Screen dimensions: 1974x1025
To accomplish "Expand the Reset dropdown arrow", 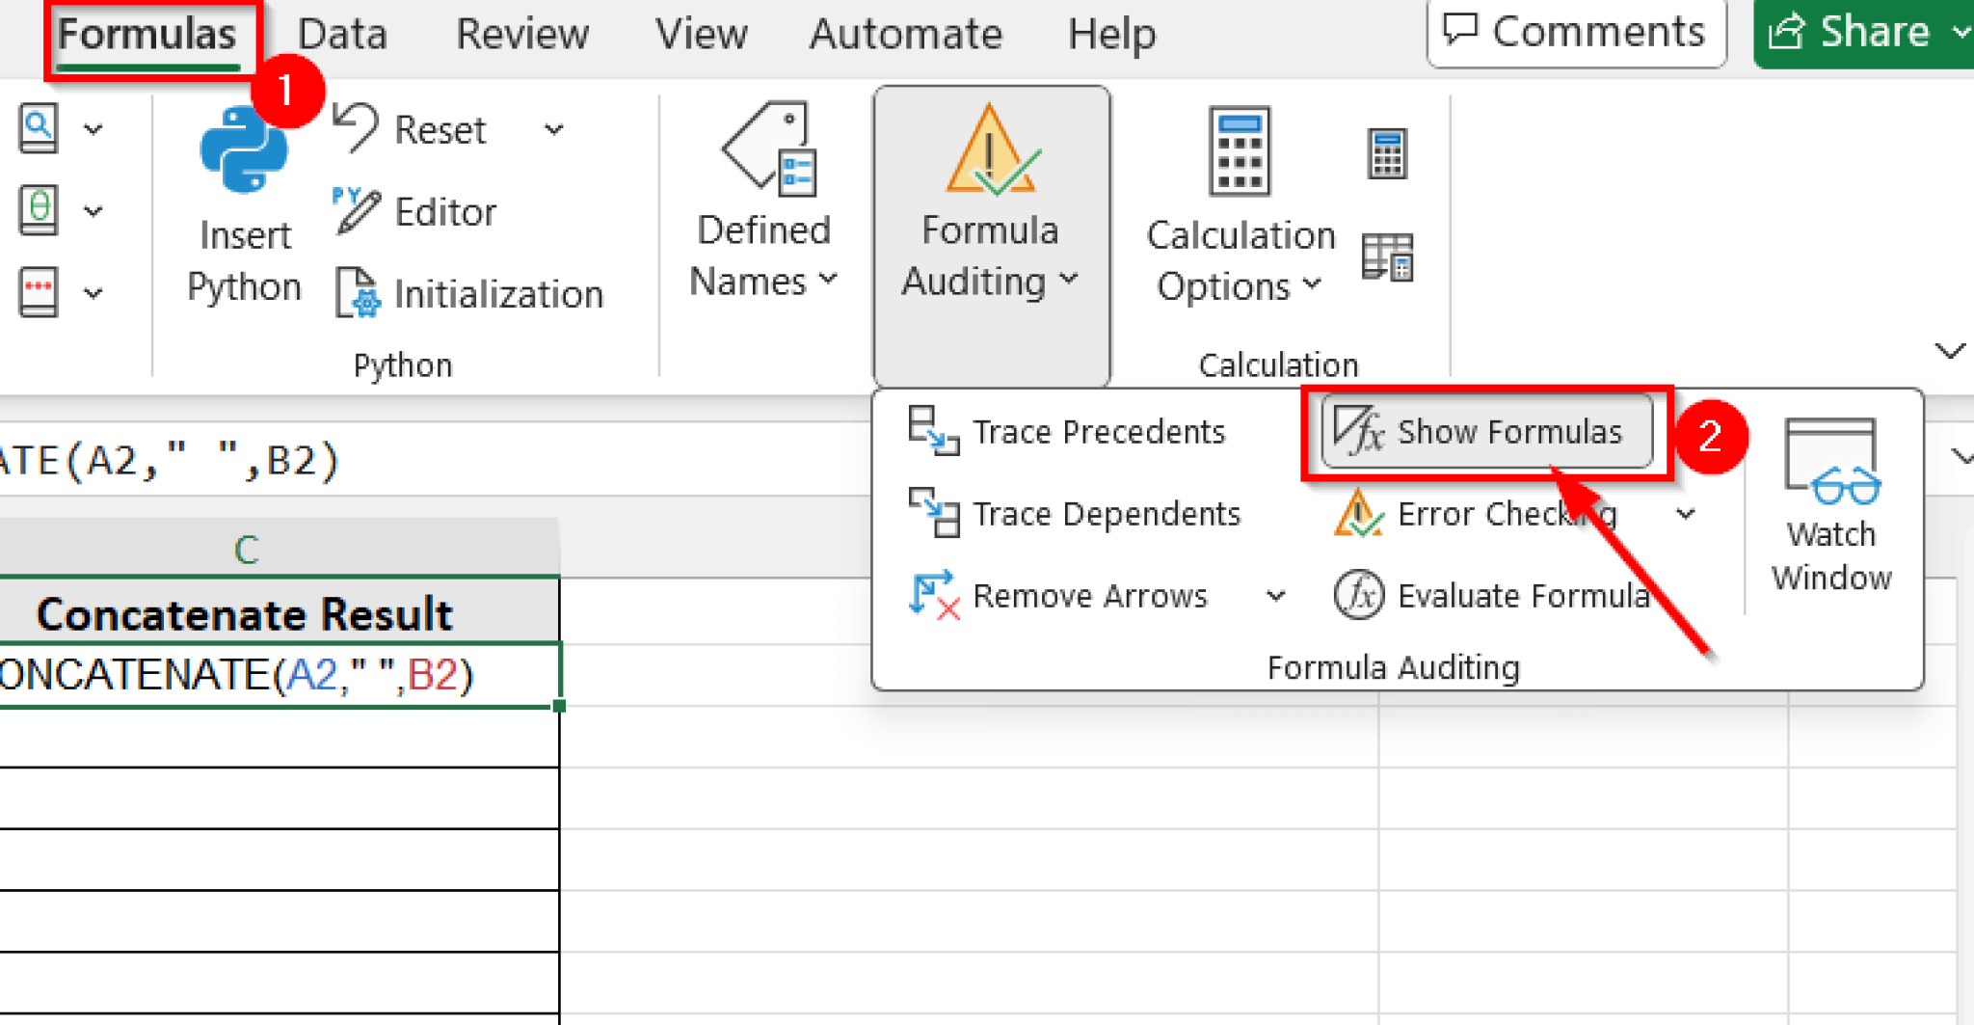I will click(554, 128).
